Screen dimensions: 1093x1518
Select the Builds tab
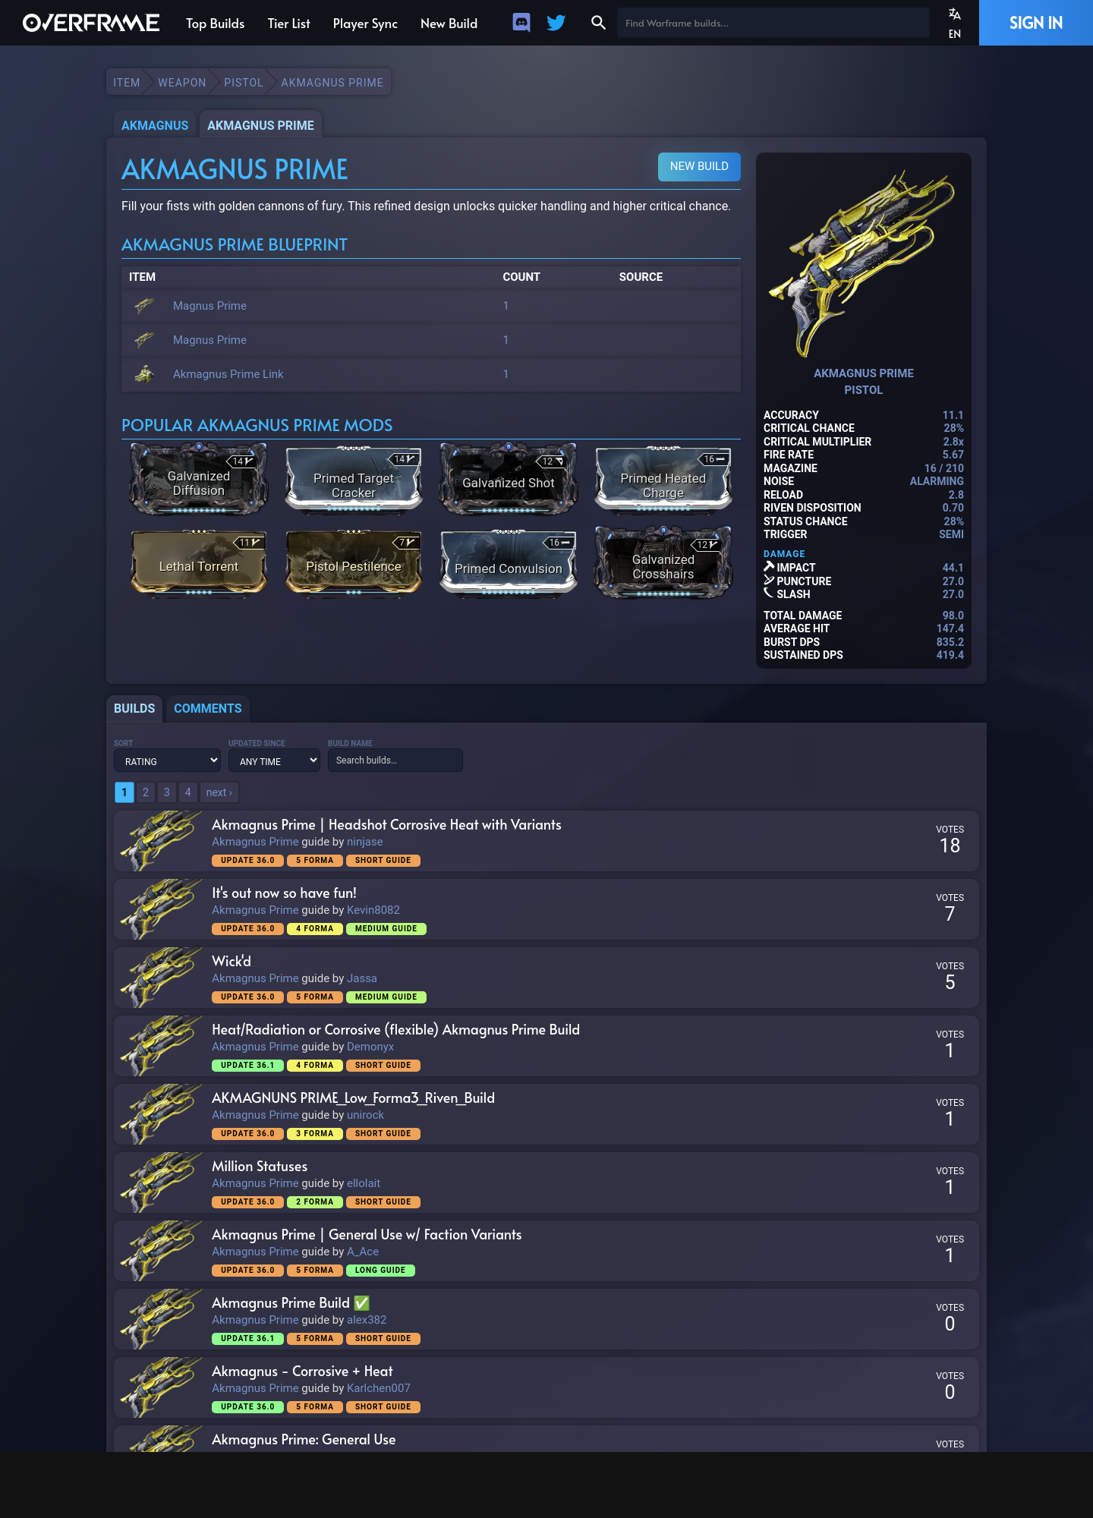click(x=134, y=708)
